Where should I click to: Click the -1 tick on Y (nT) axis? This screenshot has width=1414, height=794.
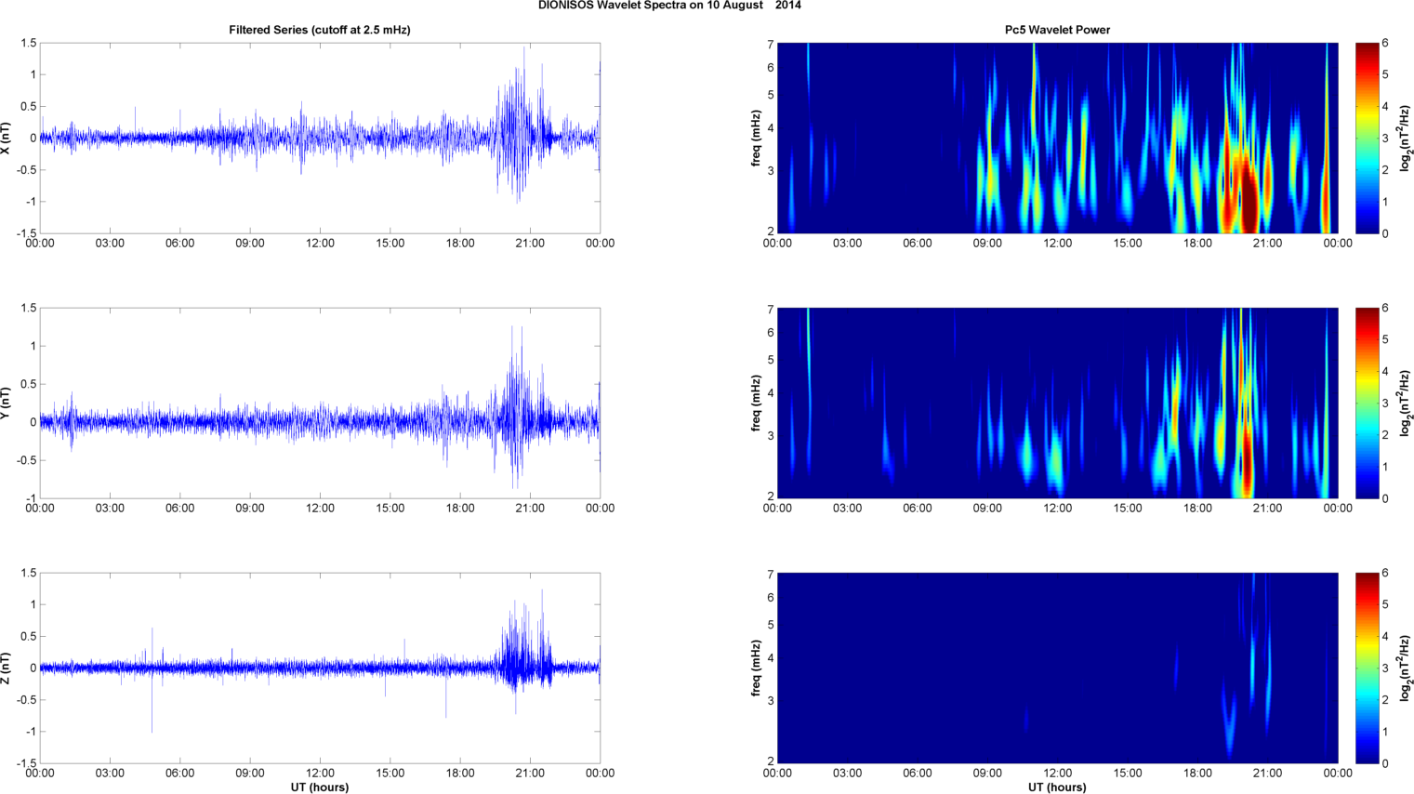coord(31,498)
